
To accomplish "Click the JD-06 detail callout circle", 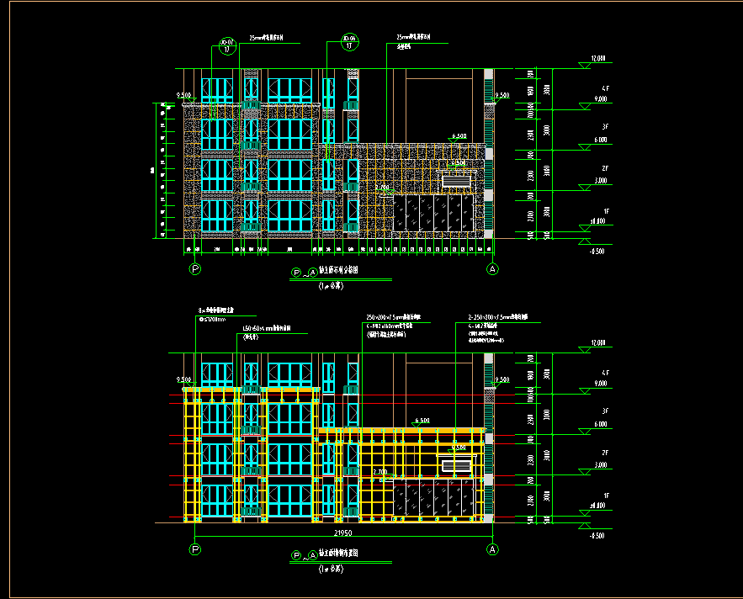I will 350,42.
